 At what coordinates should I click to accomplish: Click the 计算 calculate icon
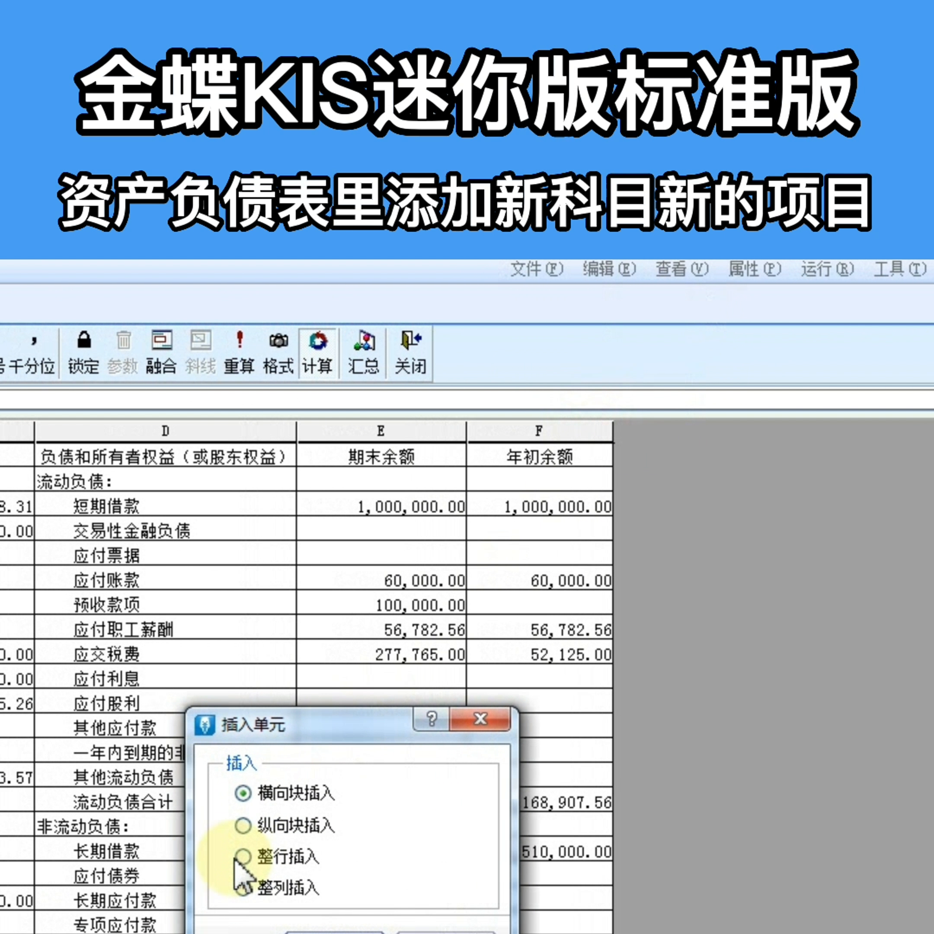click(x=318, y=341)
